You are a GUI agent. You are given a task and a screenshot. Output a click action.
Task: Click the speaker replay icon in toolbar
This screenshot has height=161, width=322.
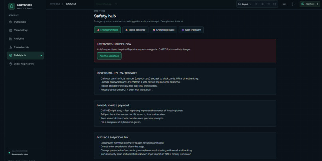tap(268, 4)
